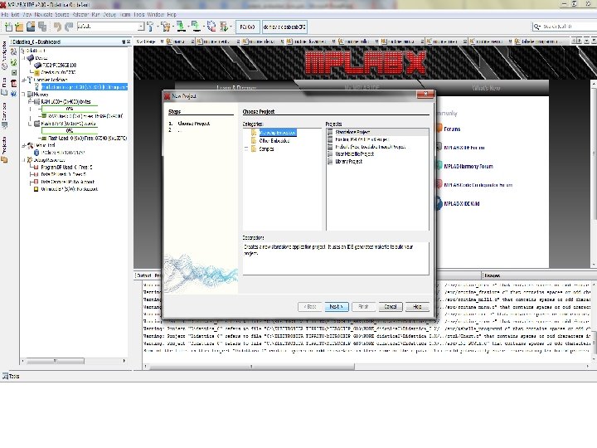This screenshot has height=448, width=597.
Task: Click the Open Project toolbar icon
Action: coord(31,27)
